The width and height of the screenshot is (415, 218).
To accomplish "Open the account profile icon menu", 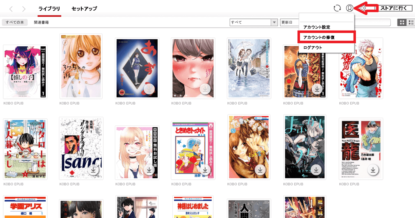I will pyautogui.click(x=350, y=8).
